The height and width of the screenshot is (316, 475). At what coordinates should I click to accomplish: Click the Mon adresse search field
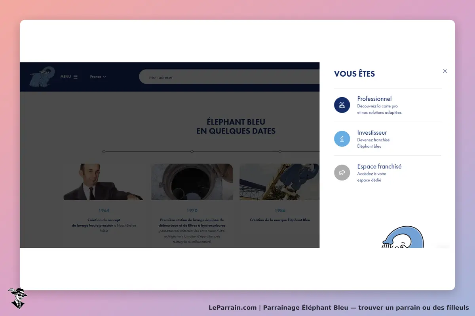tap(229, 77)
